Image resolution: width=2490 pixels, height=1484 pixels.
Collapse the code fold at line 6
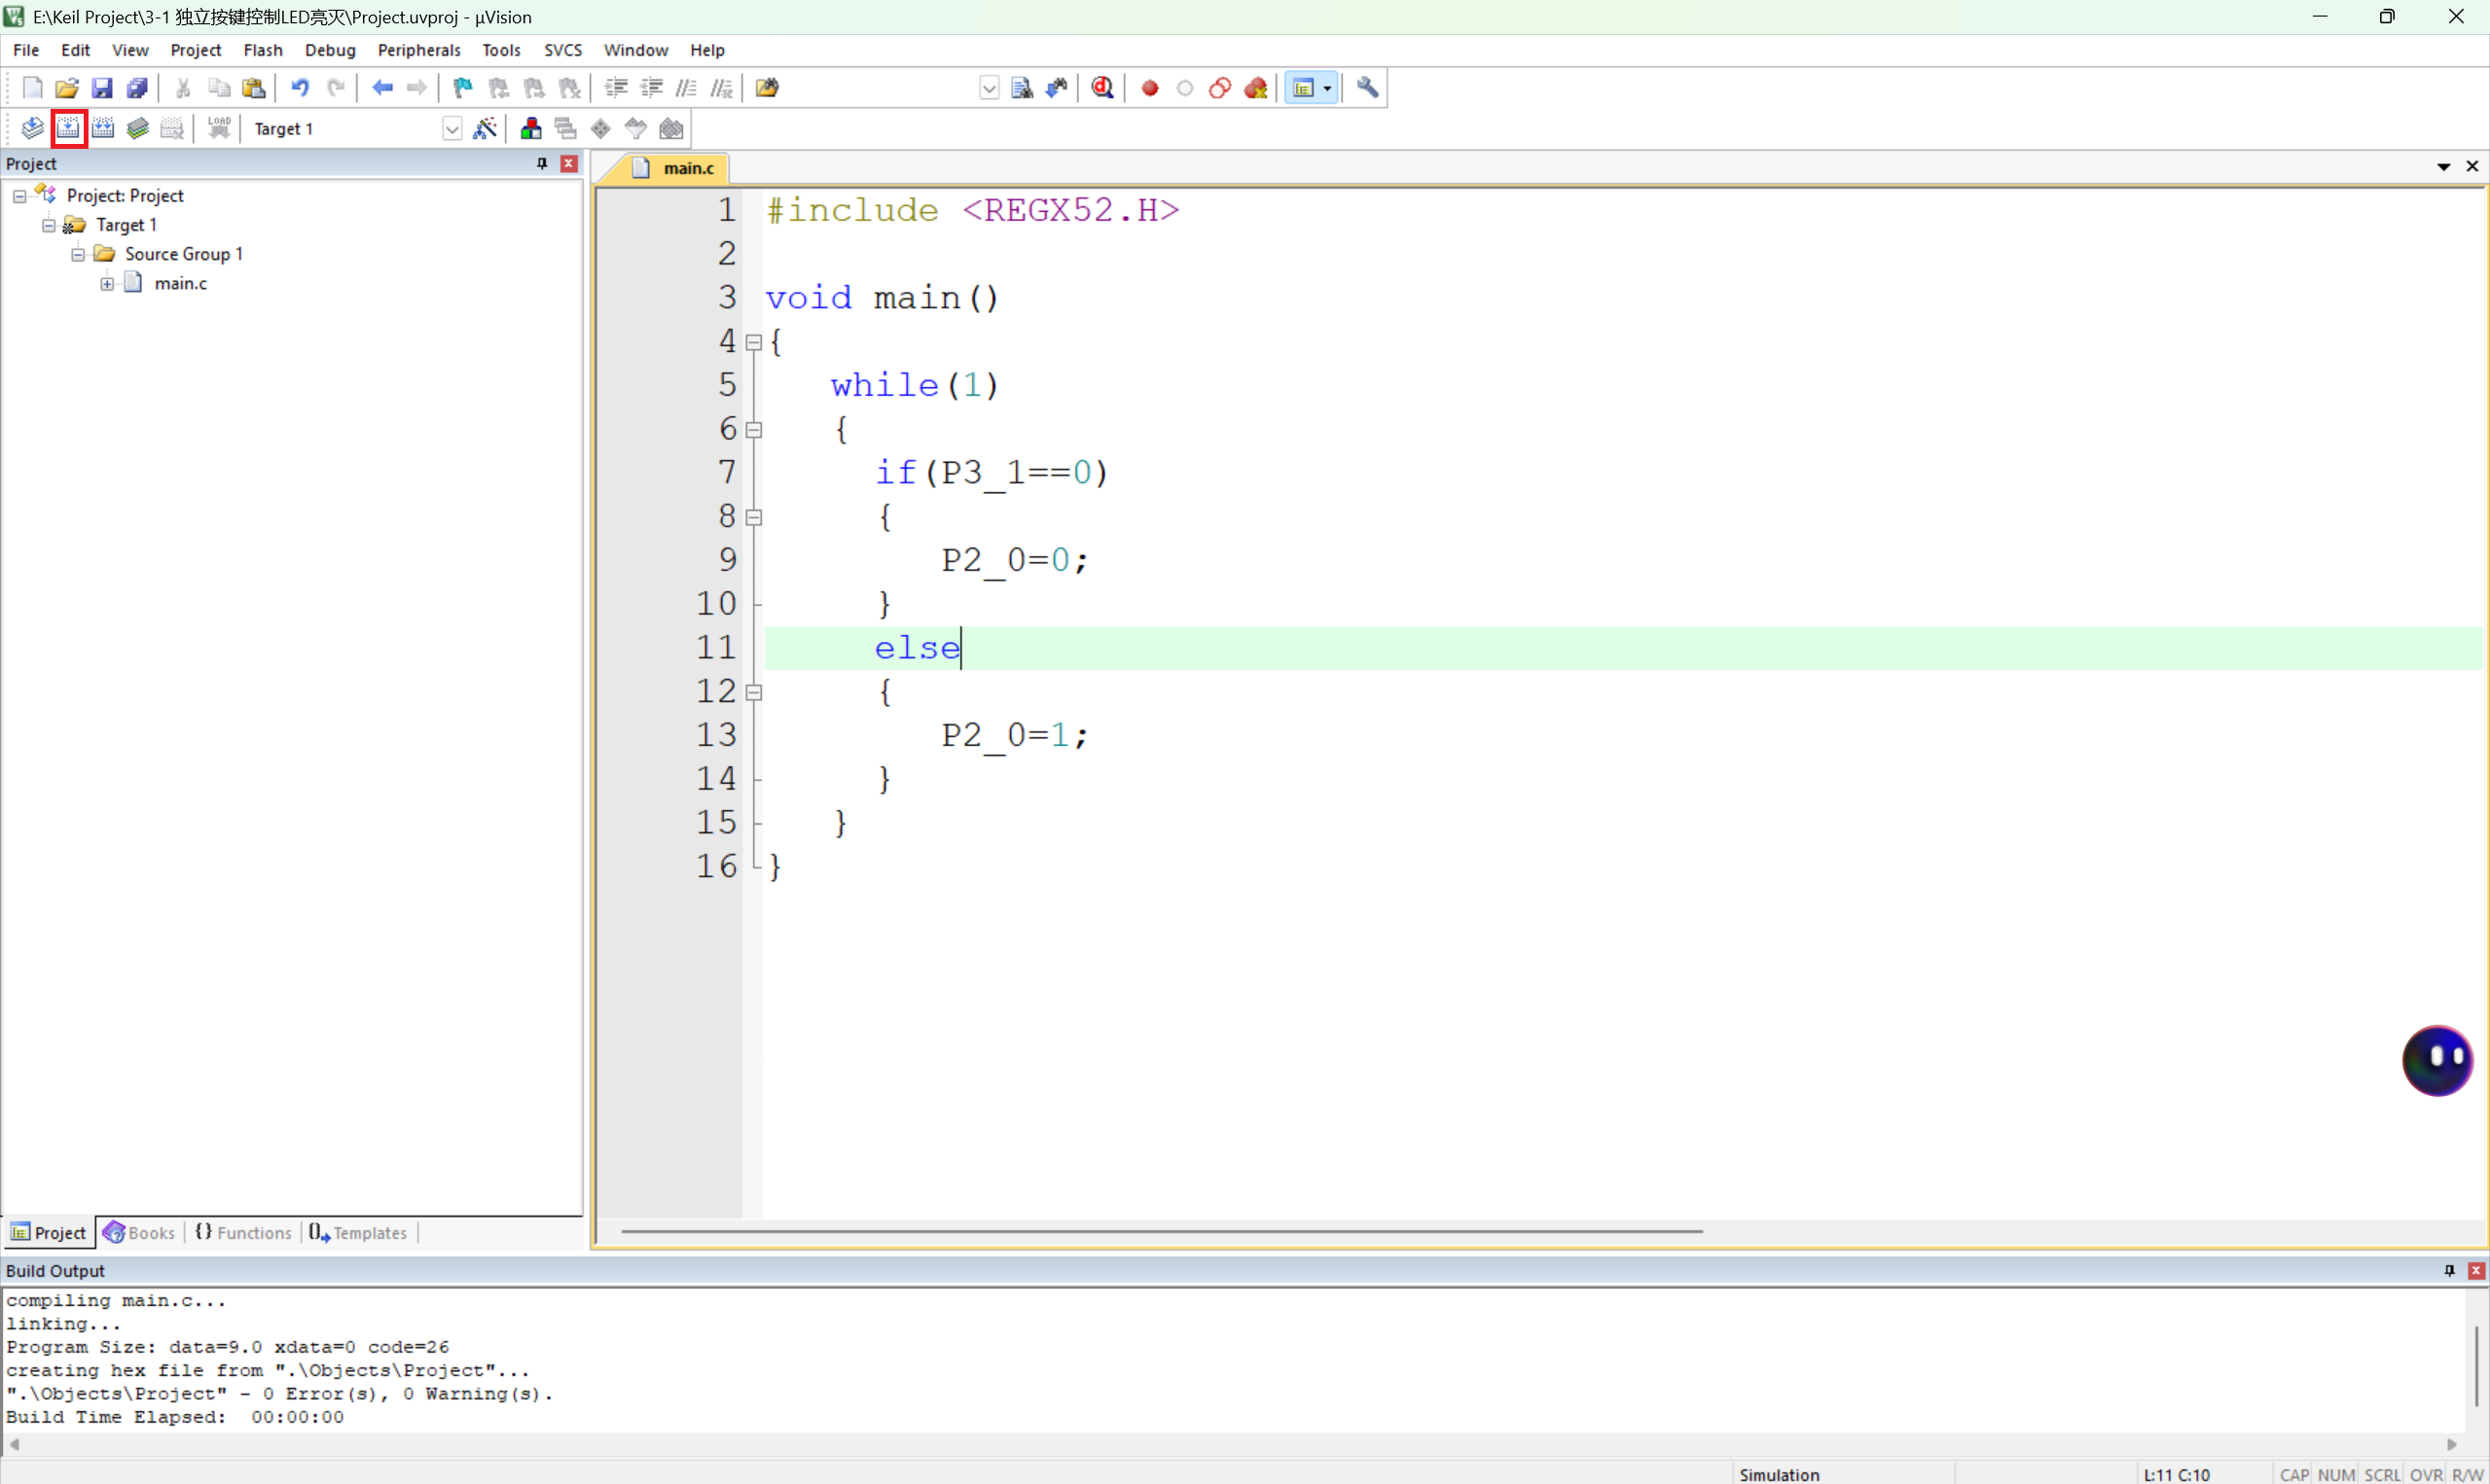tap(754, 430)
